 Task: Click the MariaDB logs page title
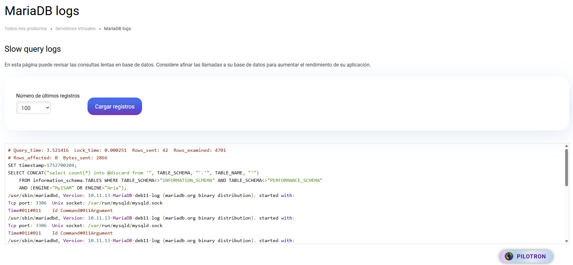click(x=42, y=11)
